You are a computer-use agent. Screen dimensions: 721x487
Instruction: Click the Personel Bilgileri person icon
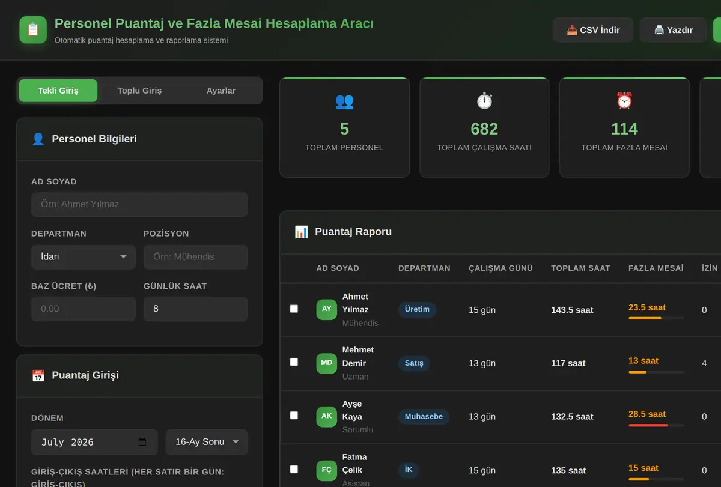coord(38,139)
